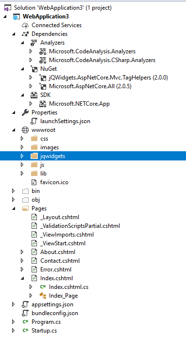Click the Connected Services cloud icon
The width and height of the screenshot is (186, 350).
point(25,25)
